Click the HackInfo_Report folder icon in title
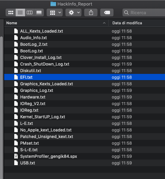 click(x=53, y=4)
